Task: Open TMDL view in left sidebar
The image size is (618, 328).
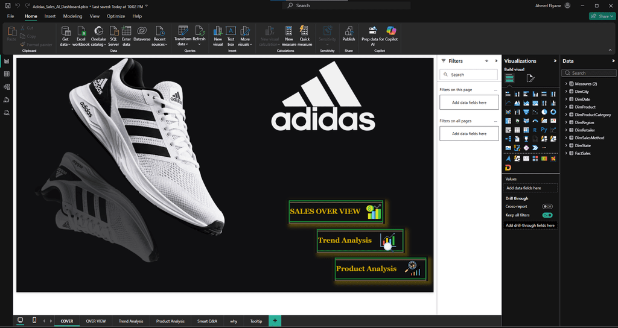Action: (7, 113)
